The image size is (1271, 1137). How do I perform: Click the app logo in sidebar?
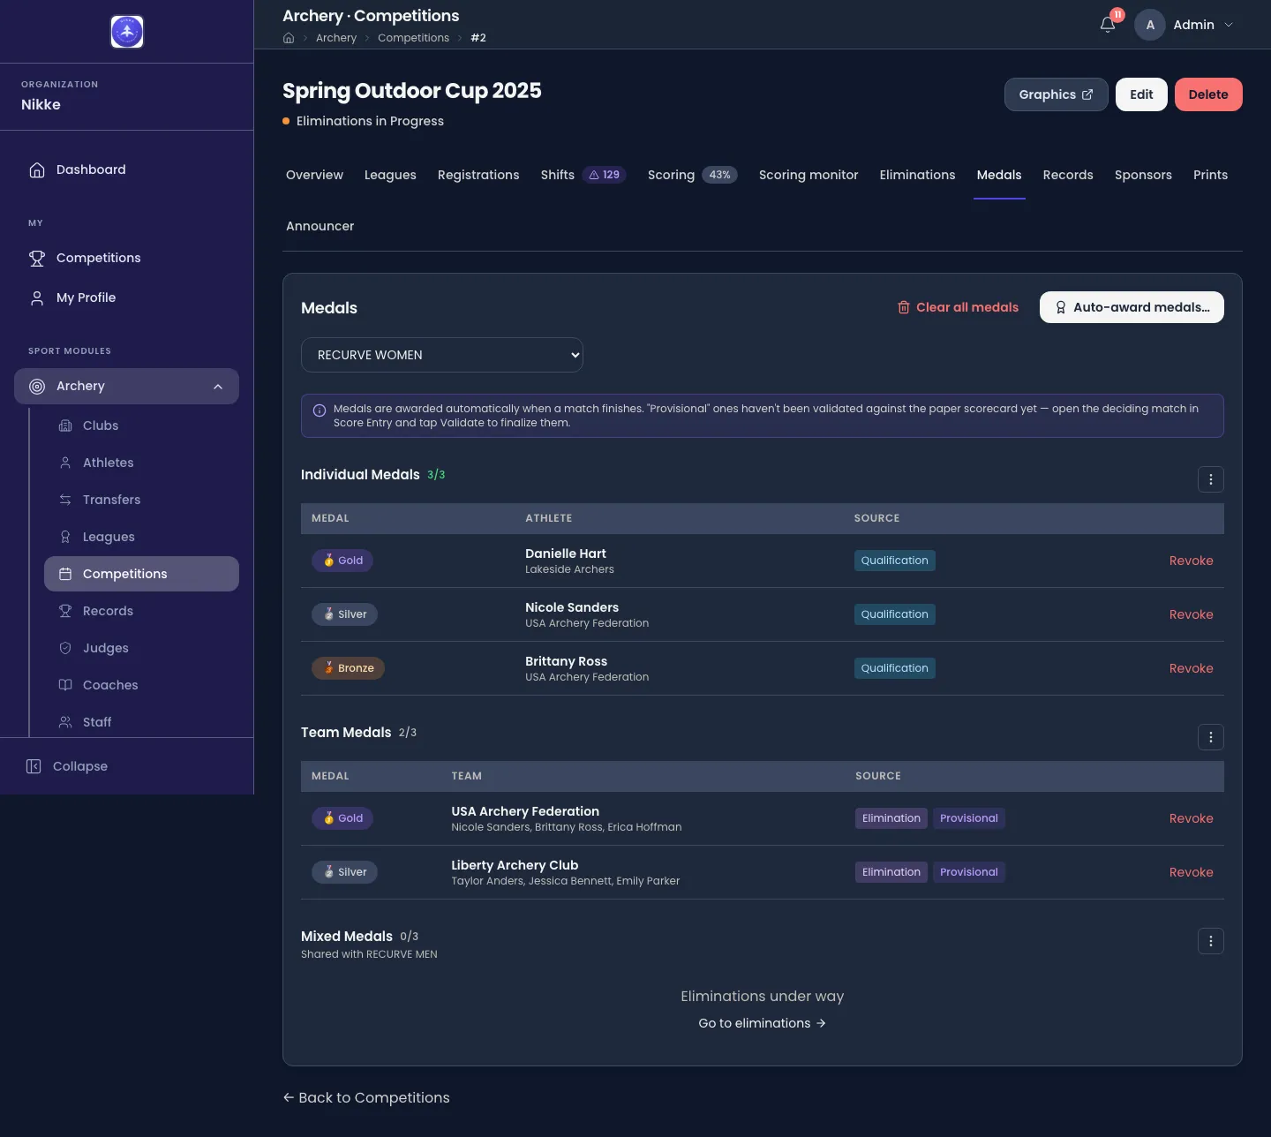pyautogui.click(x=127, y=32)
